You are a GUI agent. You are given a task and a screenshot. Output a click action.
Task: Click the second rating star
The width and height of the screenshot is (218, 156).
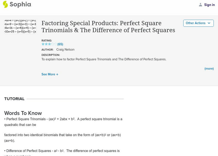[x=46, y=44]
